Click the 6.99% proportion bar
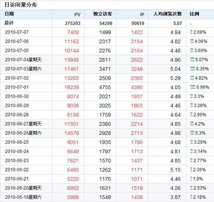The image size is (214, 202). [x=193, y=87]
